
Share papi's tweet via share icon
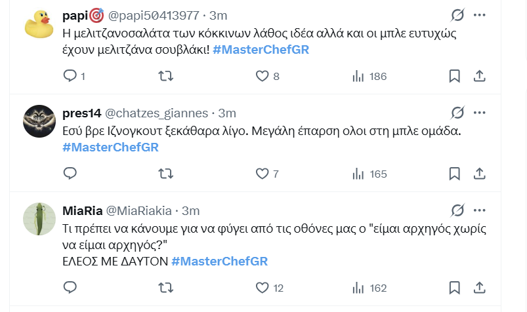480,76
